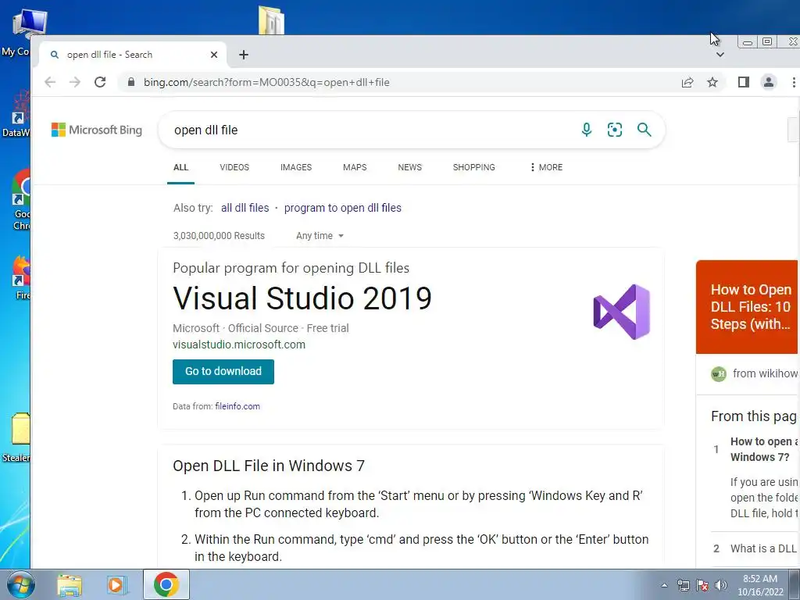The image size is (800, 600).
Task: Click the browser forward arrow
Action: (x=74, y=82)
